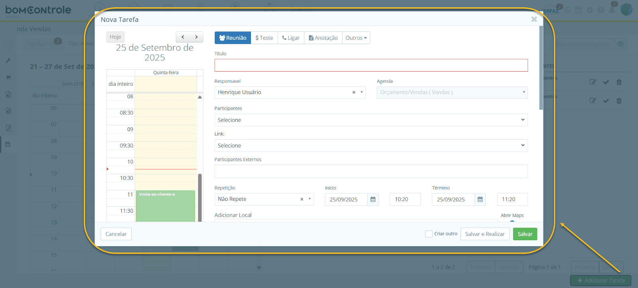Click the Nova Tarefa dialog scrollbar
This screenshot has height=288, width=638.
[x=541, y=68]
